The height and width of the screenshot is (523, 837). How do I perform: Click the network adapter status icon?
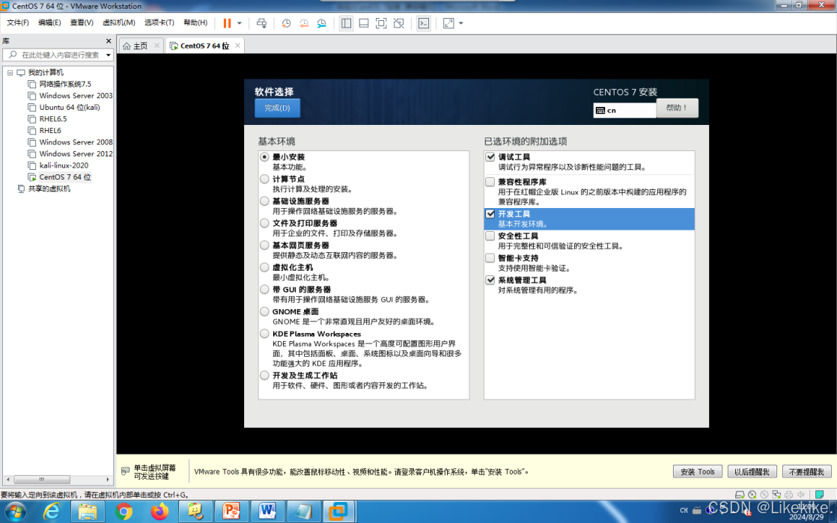[x=776, y=495]
